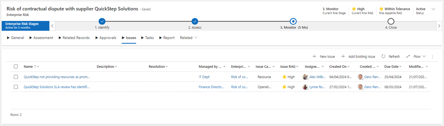Open Risk of co... link in Resource row
444x126 pixels.
tap(240, 77)
